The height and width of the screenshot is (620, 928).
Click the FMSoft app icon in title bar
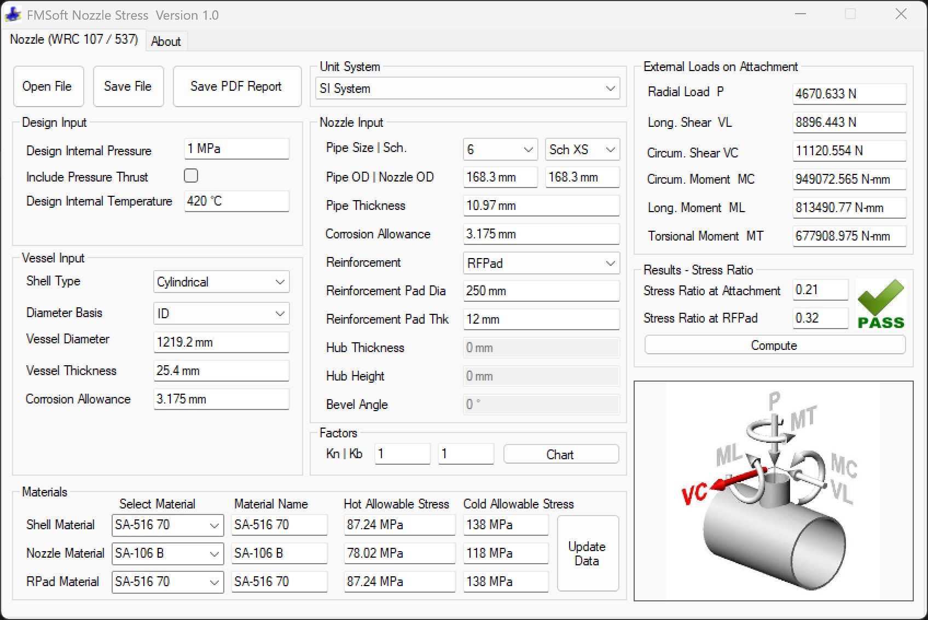(x=13, y=15)
